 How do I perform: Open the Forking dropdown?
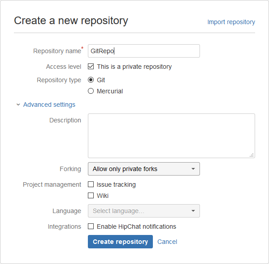coord(143,169)
